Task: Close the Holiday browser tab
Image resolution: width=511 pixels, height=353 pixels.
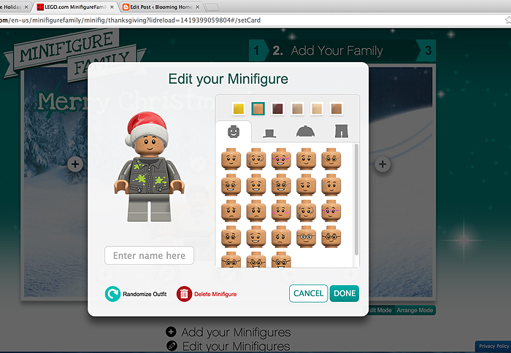Action: point(26,7)
